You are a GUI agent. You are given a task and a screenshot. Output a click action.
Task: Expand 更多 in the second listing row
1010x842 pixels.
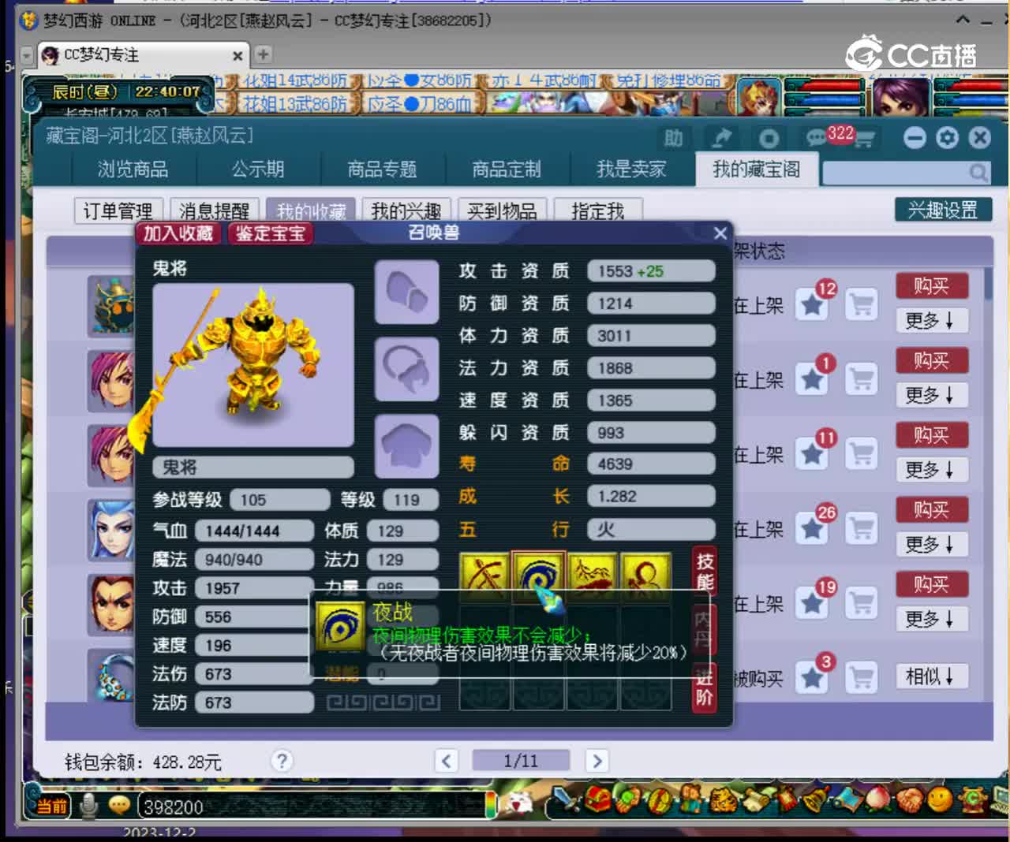click(x=932, y=395)
